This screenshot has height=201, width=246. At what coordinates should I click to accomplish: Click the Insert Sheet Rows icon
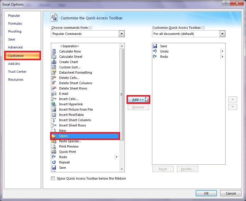(x=54, y=125)
